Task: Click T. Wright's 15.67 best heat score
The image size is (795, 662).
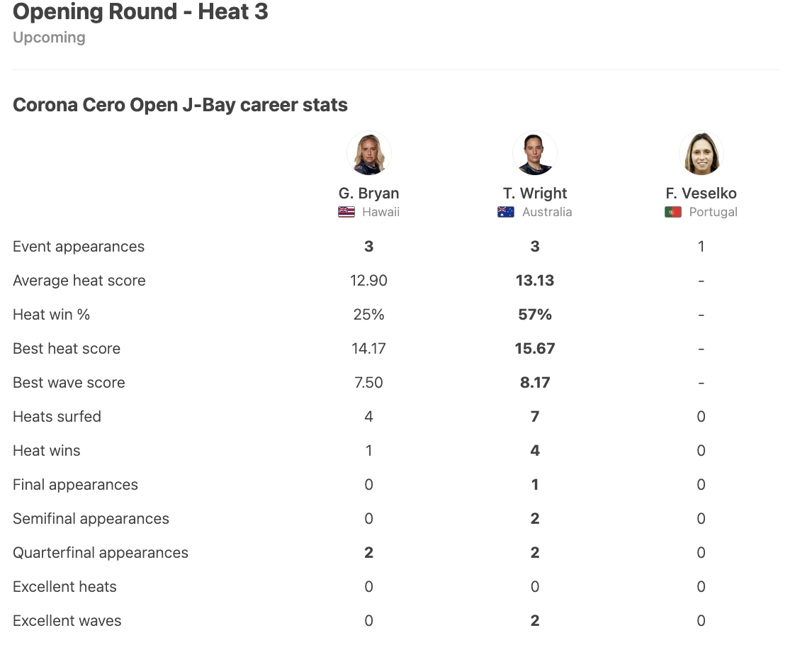Action: coord(535,349)
